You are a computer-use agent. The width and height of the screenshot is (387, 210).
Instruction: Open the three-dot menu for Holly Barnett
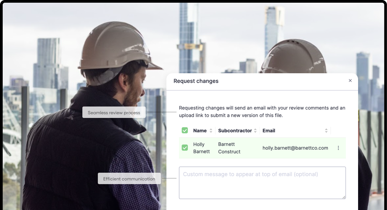(x=338, y=148)
